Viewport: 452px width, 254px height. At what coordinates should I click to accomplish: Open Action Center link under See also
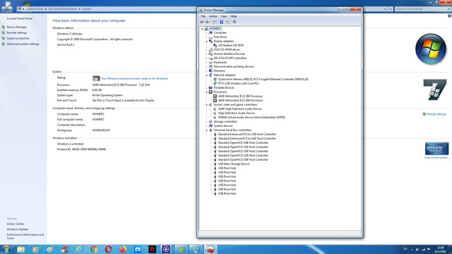(16, 224)
